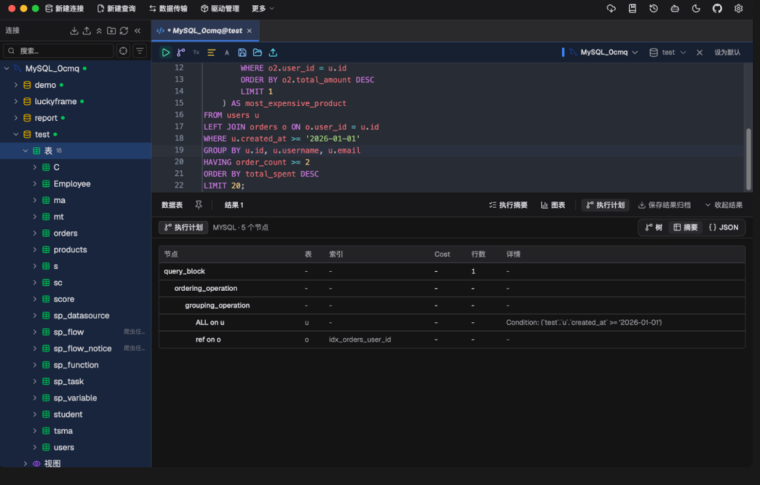Click 保存结果归档 button
The height and width of the screenshot is (485, 760).
coord(664,205)
